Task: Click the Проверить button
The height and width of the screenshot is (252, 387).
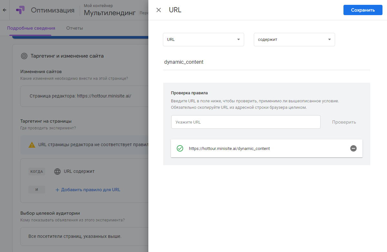Action: (344, 122)
